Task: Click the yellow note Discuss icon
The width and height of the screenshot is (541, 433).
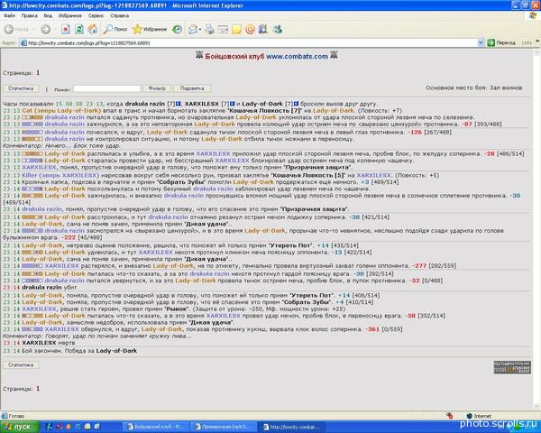Action: [236, 30]
